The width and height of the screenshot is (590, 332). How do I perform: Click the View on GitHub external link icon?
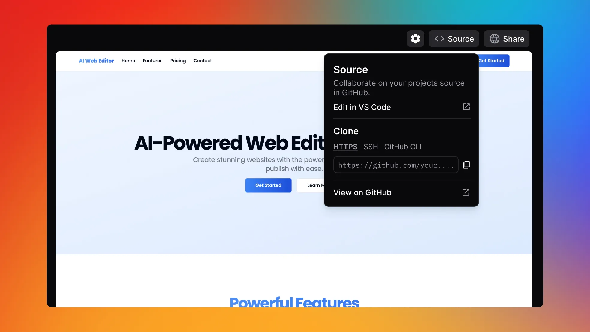[x=466, y=192]
